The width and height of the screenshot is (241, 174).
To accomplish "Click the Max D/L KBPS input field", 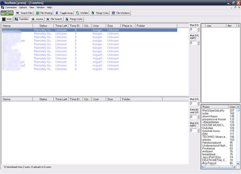I will (x=194, y=43).
